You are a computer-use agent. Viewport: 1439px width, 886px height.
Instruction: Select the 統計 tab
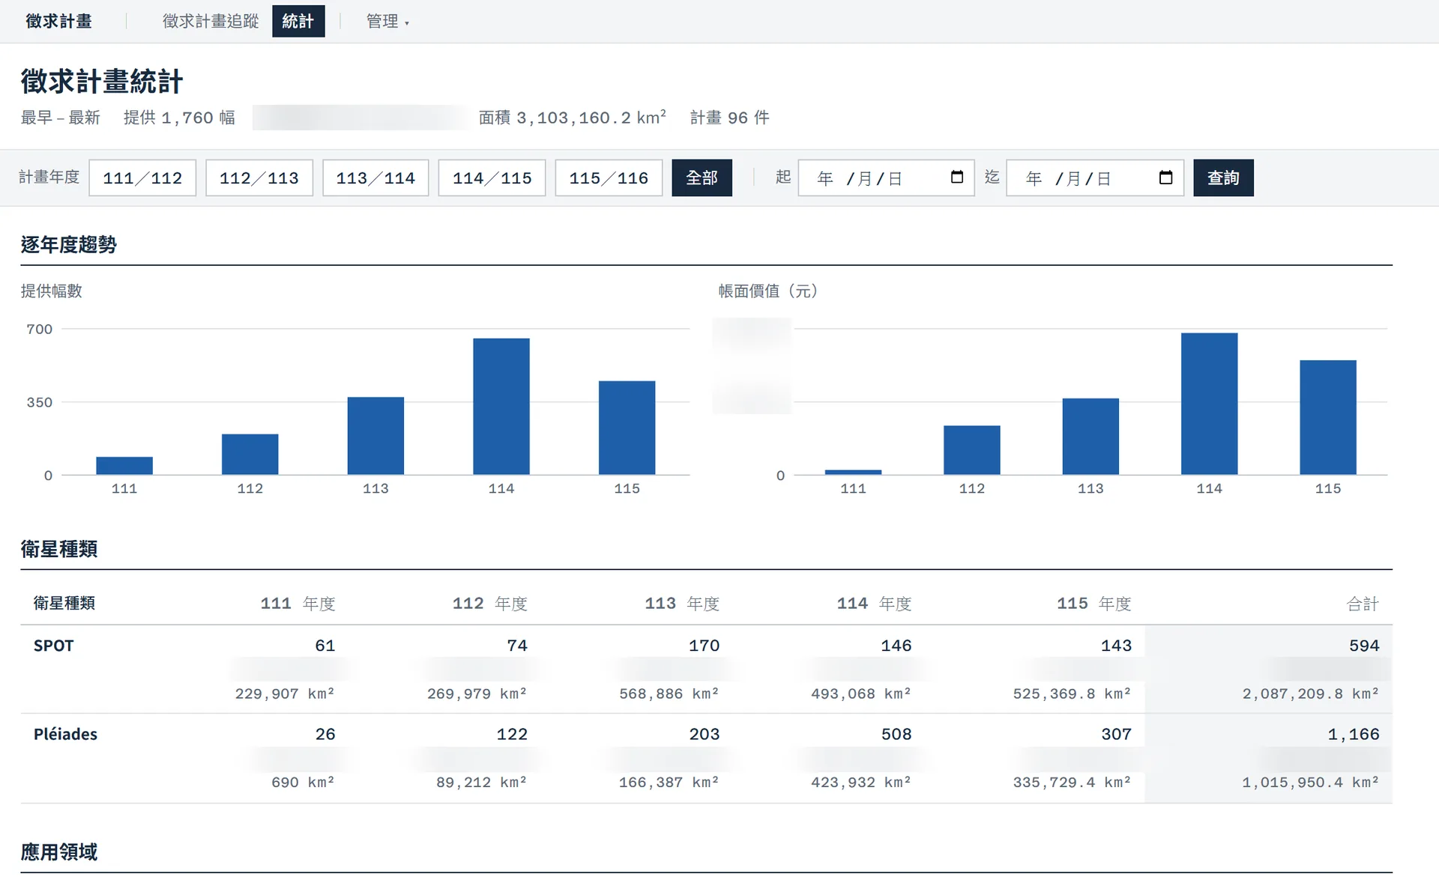pyautogui.click(x=298, y=22)
